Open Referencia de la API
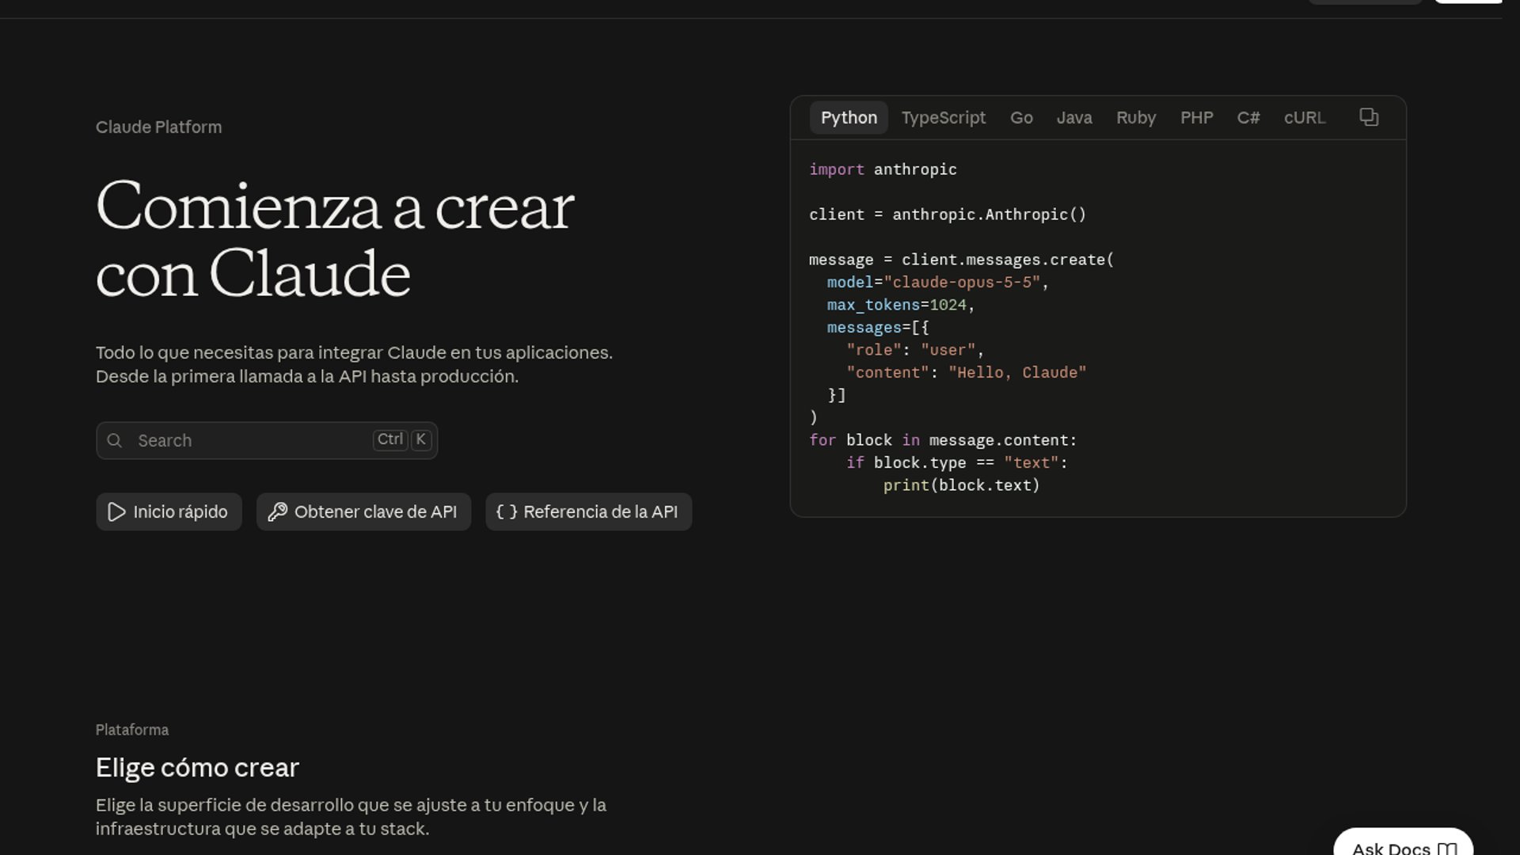Screen dimensions: 1520x855 pos(588,512)
